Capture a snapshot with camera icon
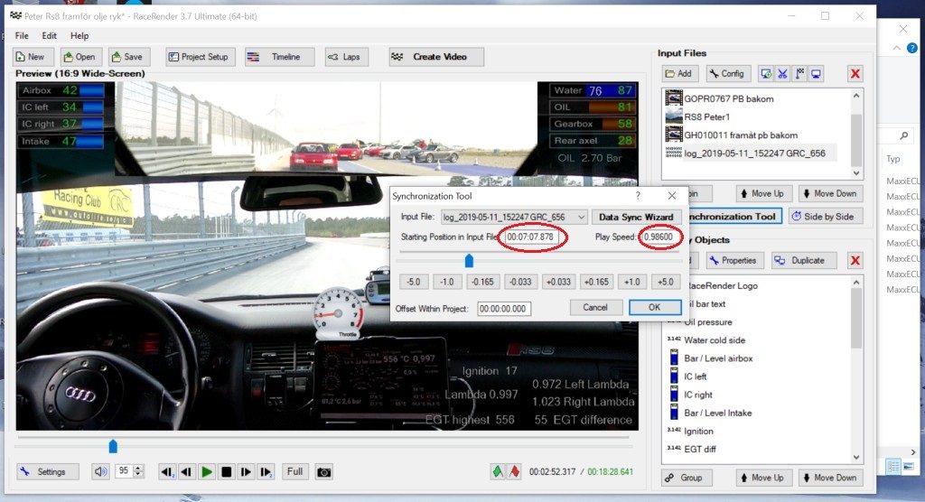This screenshot has width=925, height=502. [324, 472]
